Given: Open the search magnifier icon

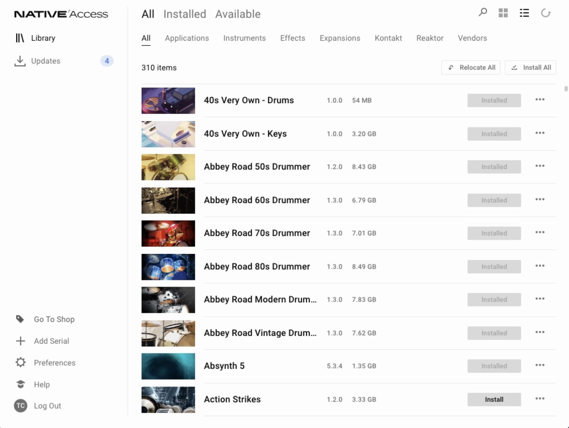Looking at the screenshot, I should point(483,13).
